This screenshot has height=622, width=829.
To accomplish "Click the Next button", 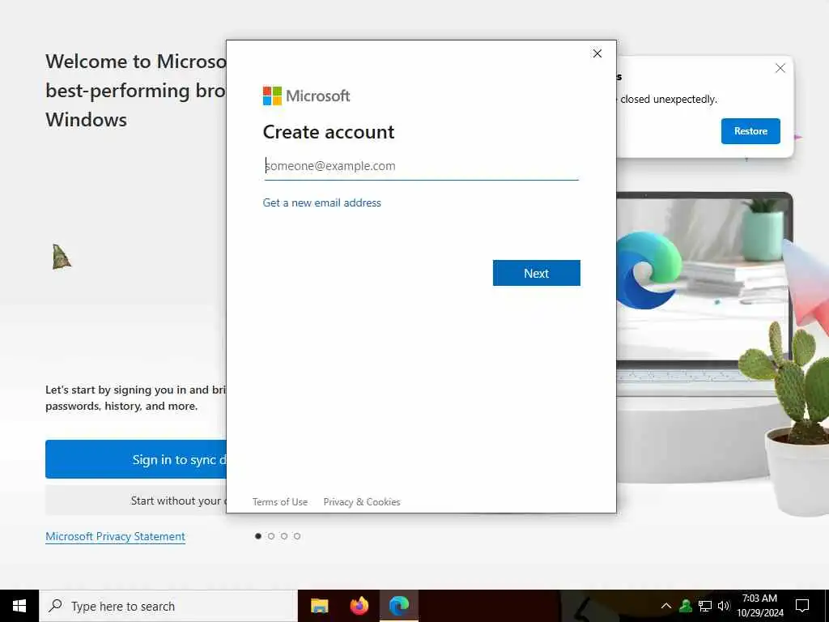I will (536, 273).
